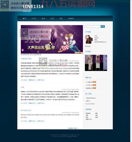The height and width of the screenshot is (142, 132).
Task: Click 发表评论 under 今夜你会不会来 post
Action: click(41, 80)
